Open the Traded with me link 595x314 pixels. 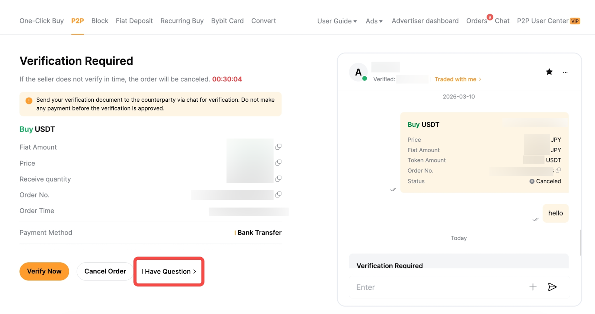tap(457, 79)
